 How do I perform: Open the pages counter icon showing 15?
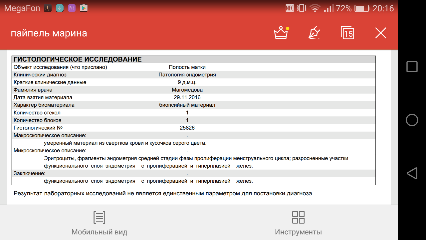(347, 33)
